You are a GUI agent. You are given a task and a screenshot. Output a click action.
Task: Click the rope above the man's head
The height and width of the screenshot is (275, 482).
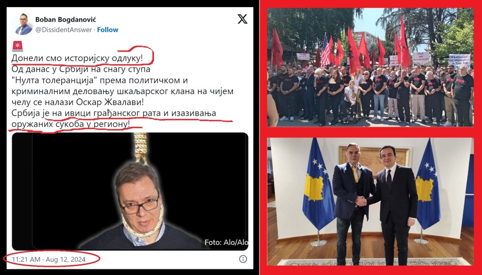point(141,148)
